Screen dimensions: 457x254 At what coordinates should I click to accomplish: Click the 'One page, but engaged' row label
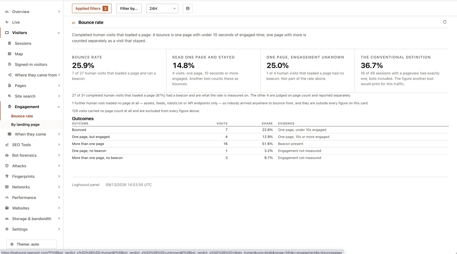coord(91,137)
